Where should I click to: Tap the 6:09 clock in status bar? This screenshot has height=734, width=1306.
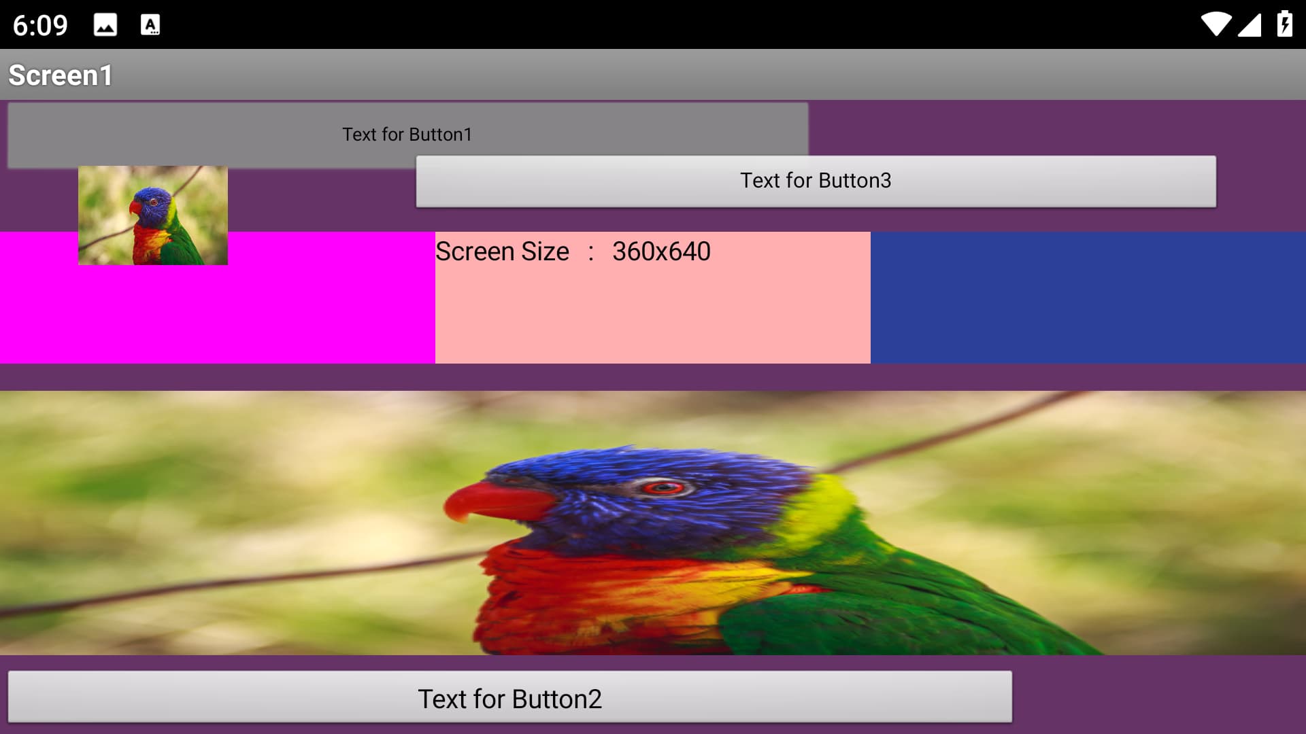(x=40, y=26)
